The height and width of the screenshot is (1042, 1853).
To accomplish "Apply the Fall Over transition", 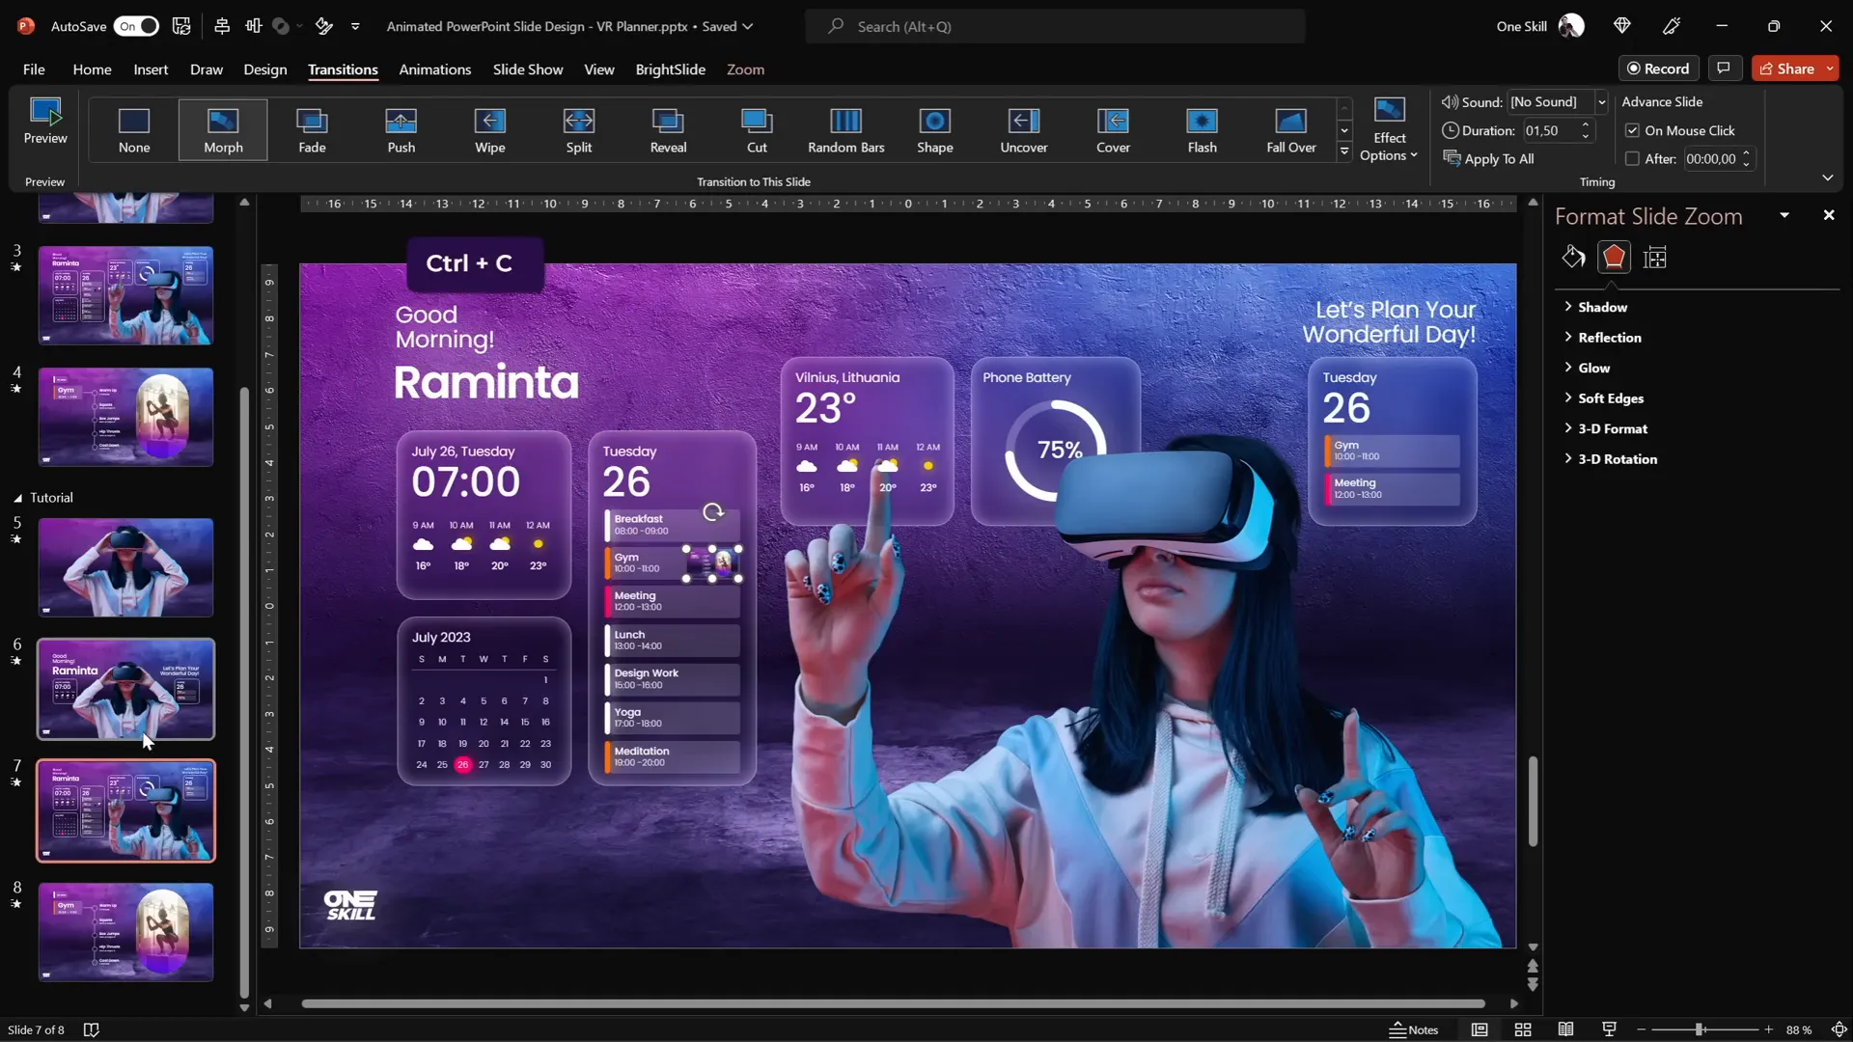I will click(x=1291, y=130).
